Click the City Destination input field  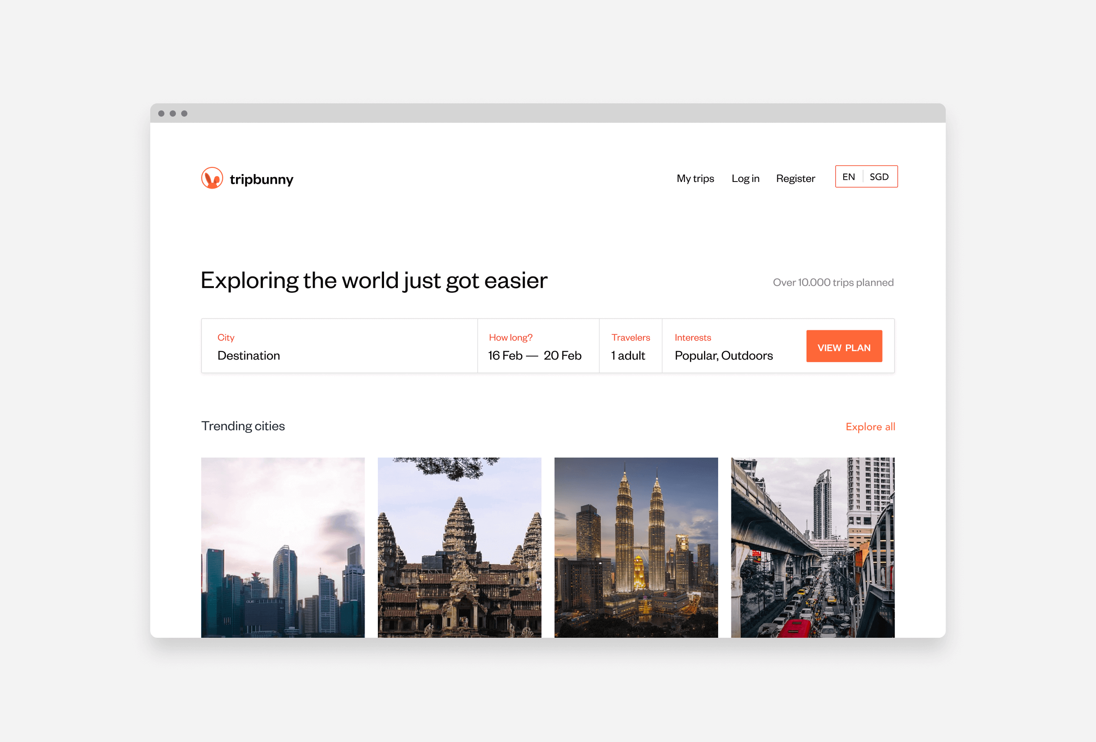point(339,355)
